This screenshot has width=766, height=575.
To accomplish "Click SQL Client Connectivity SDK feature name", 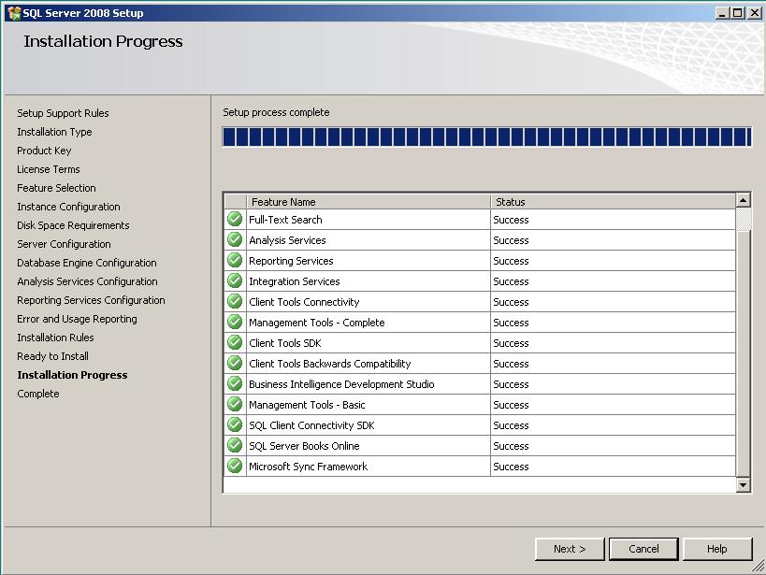I will (x=311, y=425).
